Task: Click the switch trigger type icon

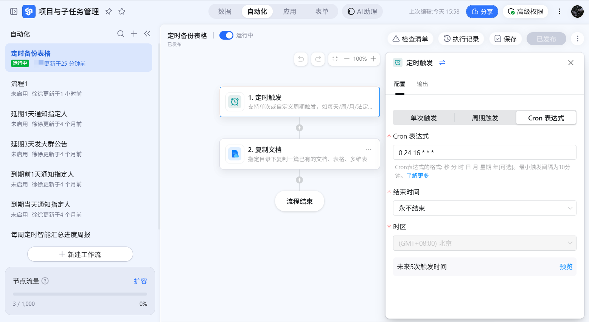Action: 442,63
